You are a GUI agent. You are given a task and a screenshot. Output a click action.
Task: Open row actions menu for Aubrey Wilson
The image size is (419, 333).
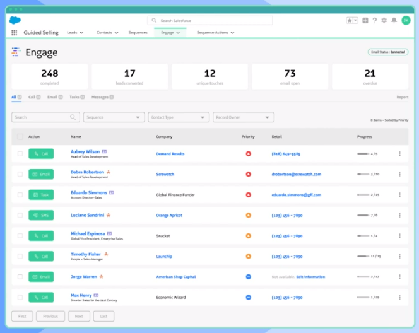click(x=399, y=154)
